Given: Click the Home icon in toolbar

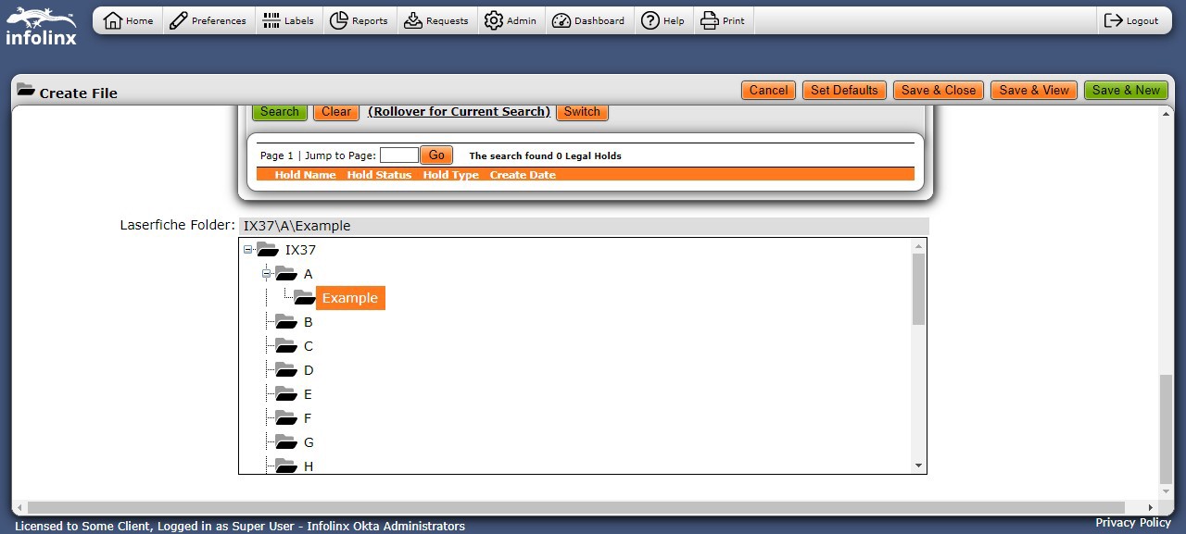Looking at the screenshot, I should [113, 20].
